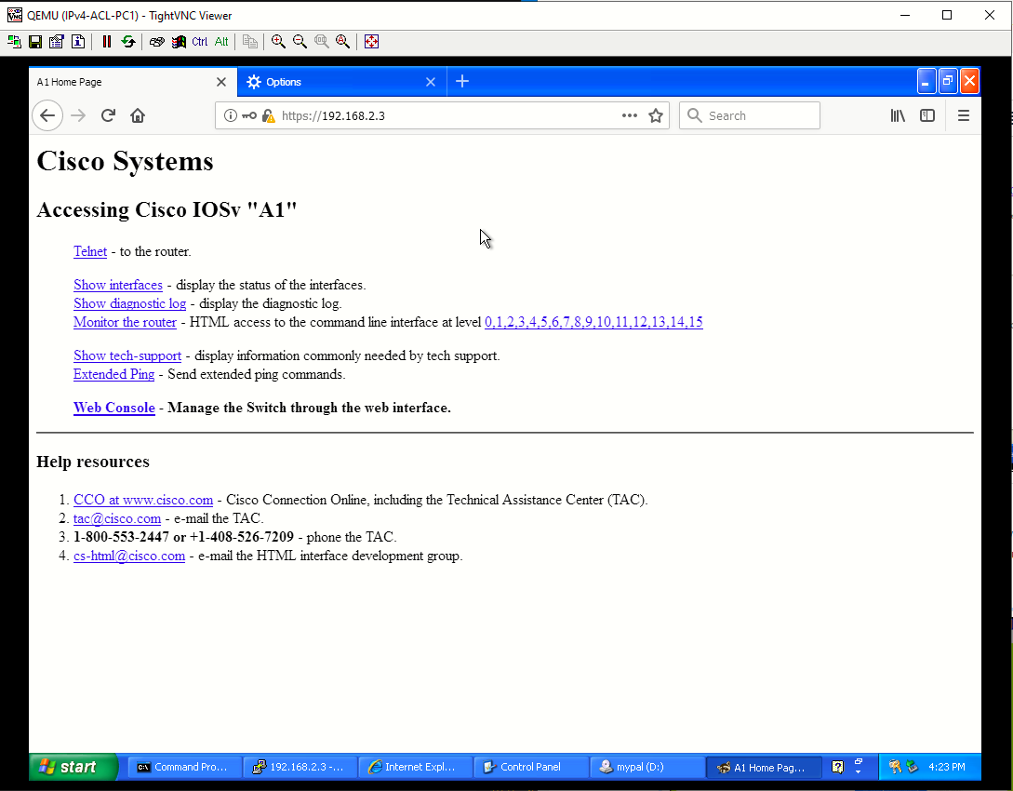The image size is (1013, 791).
Task: Toggle the Alt key in VNC toolbar
Action: click(221, 42)
